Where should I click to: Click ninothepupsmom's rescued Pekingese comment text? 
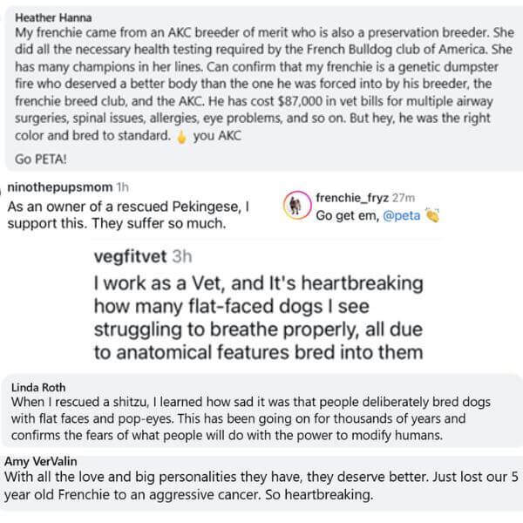tap(128, 215)
